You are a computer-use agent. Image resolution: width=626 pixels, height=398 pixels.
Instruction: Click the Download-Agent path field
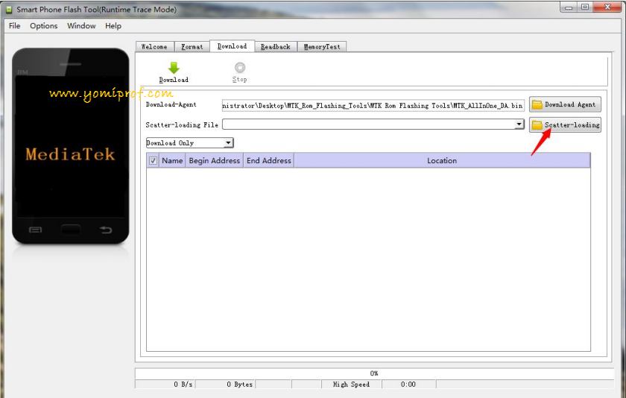(x=373, y=105)
